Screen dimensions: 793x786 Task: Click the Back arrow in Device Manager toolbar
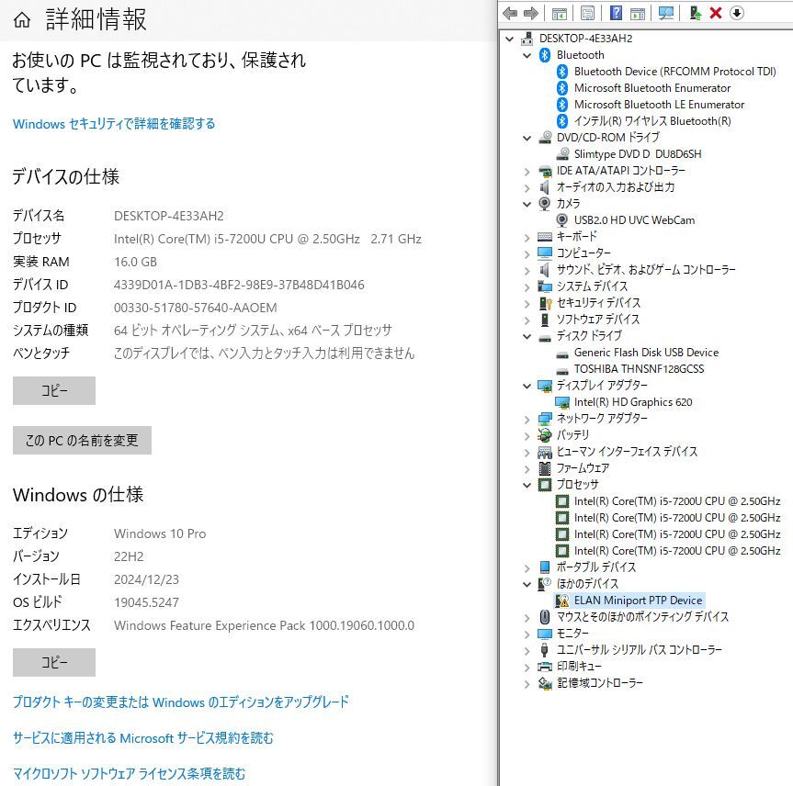tap(510, 13)
